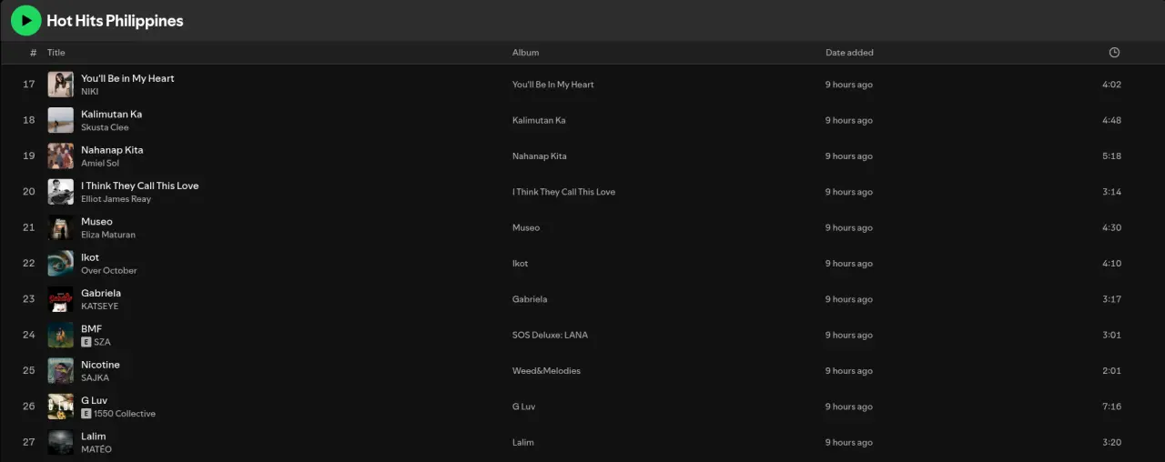Viewport: 1165px width, 462px height.
Task: Open album G Luv in Album column
Action: click(523, 407)
